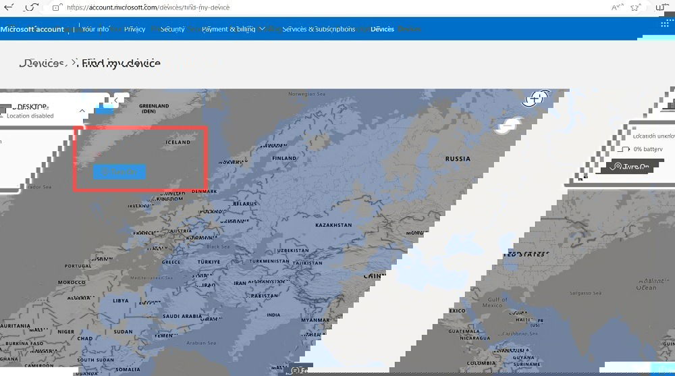Click the Location unknown text
675x376 pixels.
653,136
